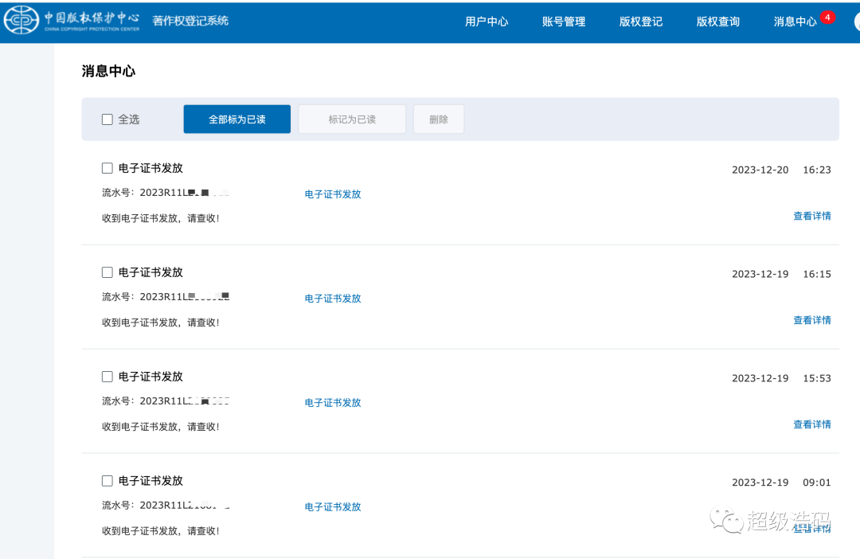Click 查看详情 for the 2023-12-19 15:53 message
This screenshot has height=559, width=860.
812,424
